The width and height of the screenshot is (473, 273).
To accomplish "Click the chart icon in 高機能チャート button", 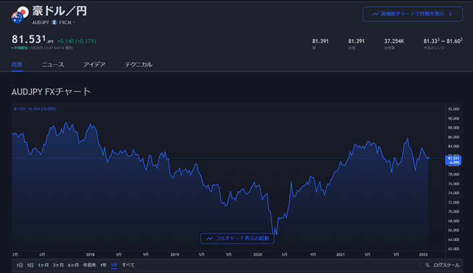I will pos(376,13).
